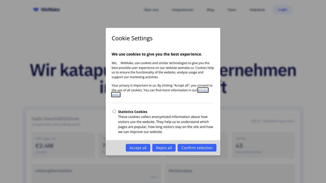Click the Hallo Geschäftsführer dashboard greeting
The image size is (326, 183).
(x=55, y=119)
